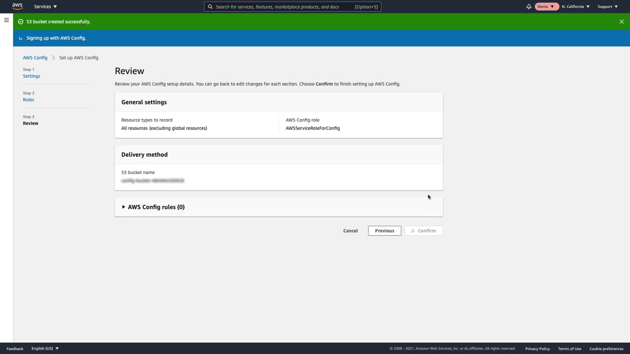
Task: Click the Previous button
Action: tap(384, 231)
